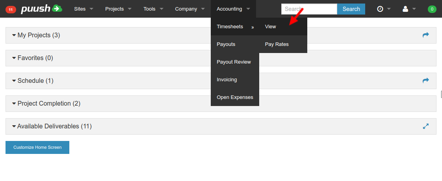The width and height of the screenshot is (442, 181).
Task: Select Pay Rates in the submenu
Action: pyautogui.click(x=277, y=44)
